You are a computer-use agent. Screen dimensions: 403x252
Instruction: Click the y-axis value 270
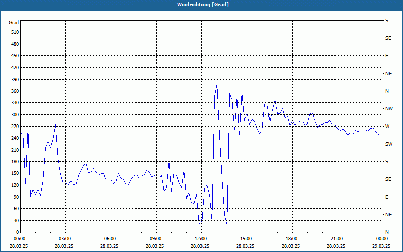(15, 127)
